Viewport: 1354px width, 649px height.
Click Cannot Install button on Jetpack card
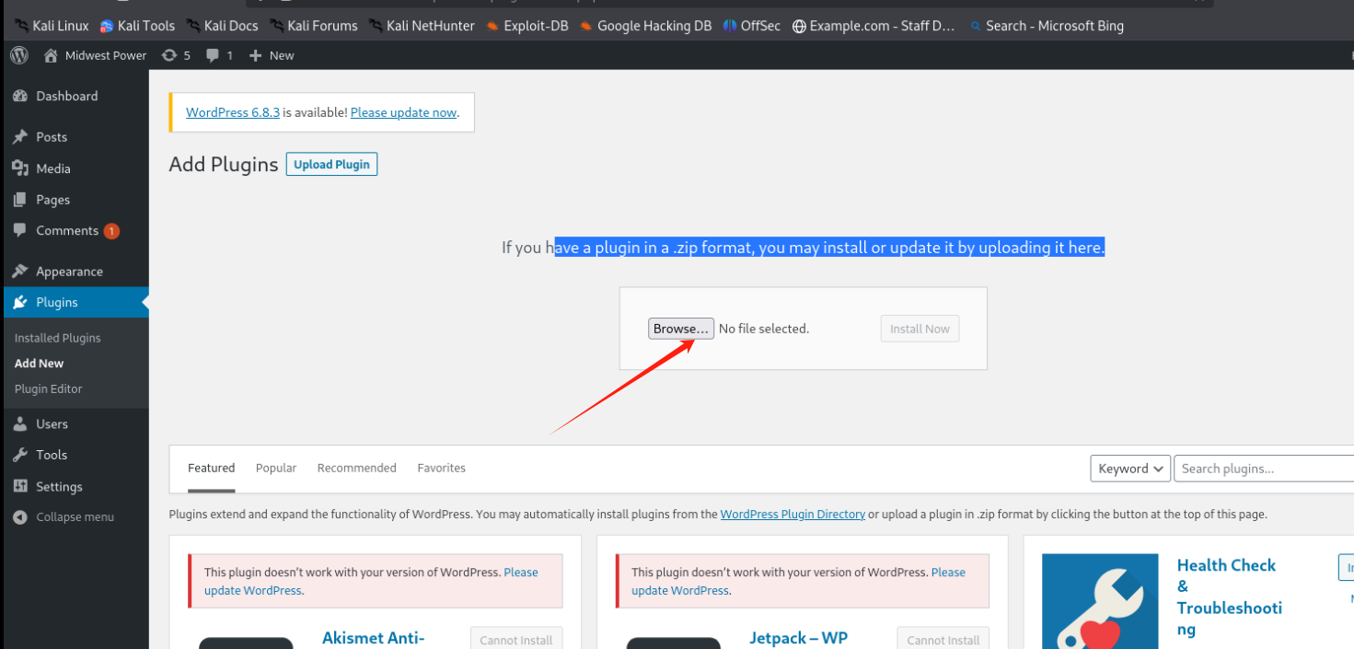click(943, 638)
